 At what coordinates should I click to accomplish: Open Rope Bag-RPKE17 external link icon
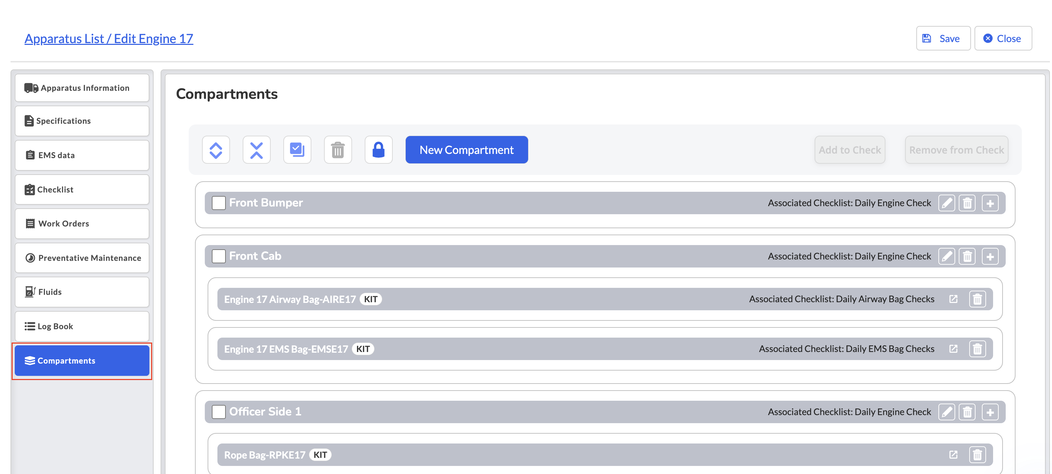tap(953, 454)
